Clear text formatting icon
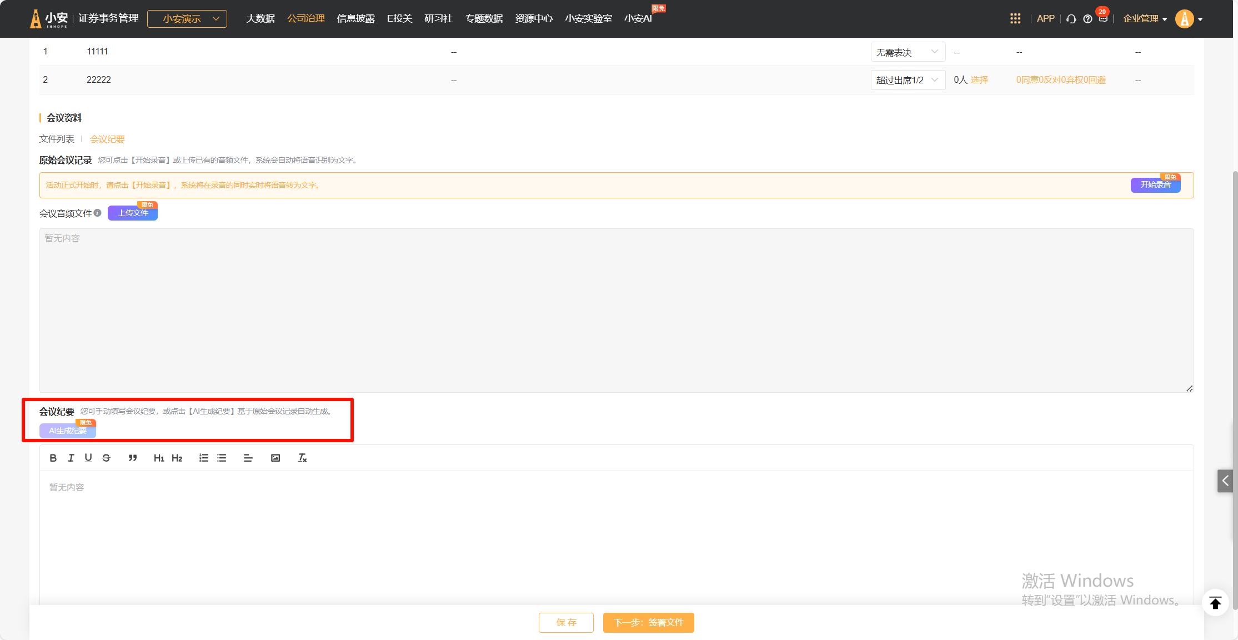 pos(302,458)
